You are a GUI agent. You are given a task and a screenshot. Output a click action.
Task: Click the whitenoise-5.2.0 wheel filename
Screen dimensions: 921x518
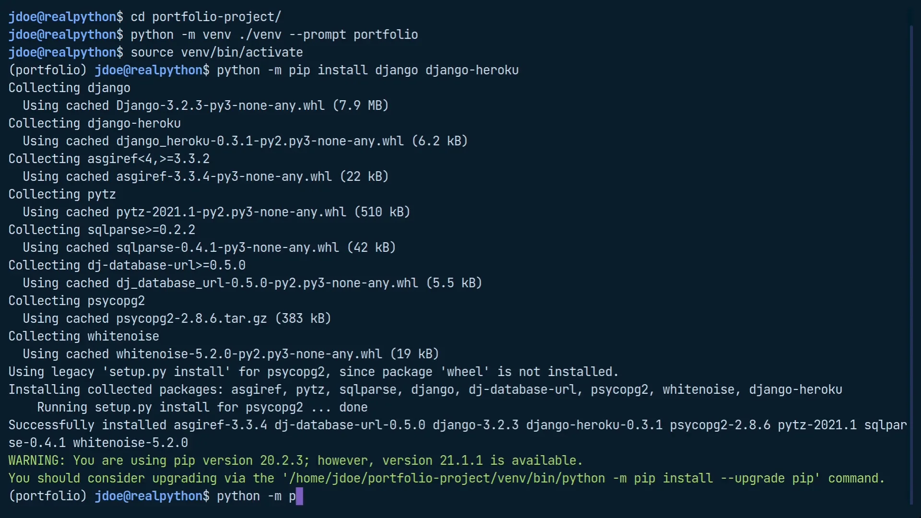point(249,354)
